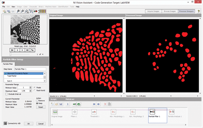Open the View menu

point(13,7)
